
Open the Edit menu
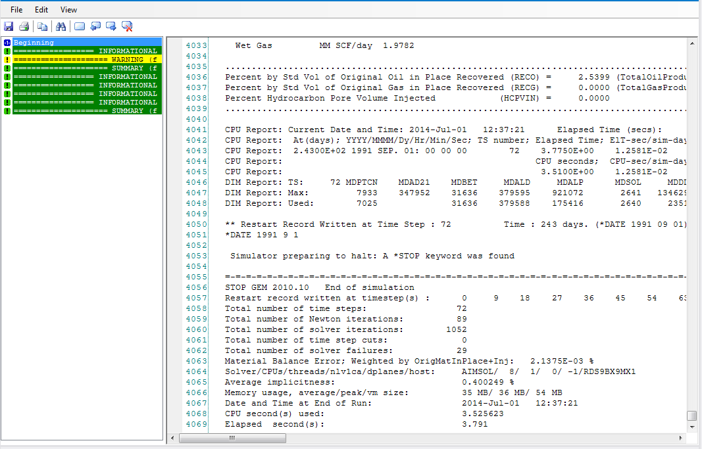coord(41,10)
